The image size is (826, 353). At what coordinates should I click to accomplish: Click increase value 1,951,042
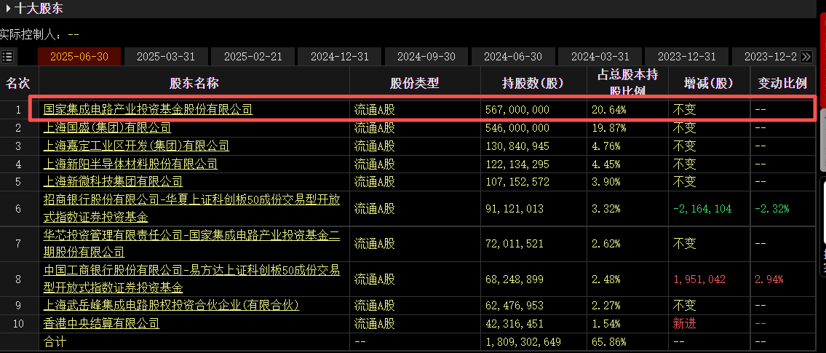point(699,279)
